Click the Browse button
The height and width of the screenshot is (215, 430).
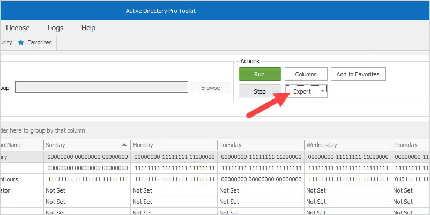pyautogui.click(x=211, y=88)
